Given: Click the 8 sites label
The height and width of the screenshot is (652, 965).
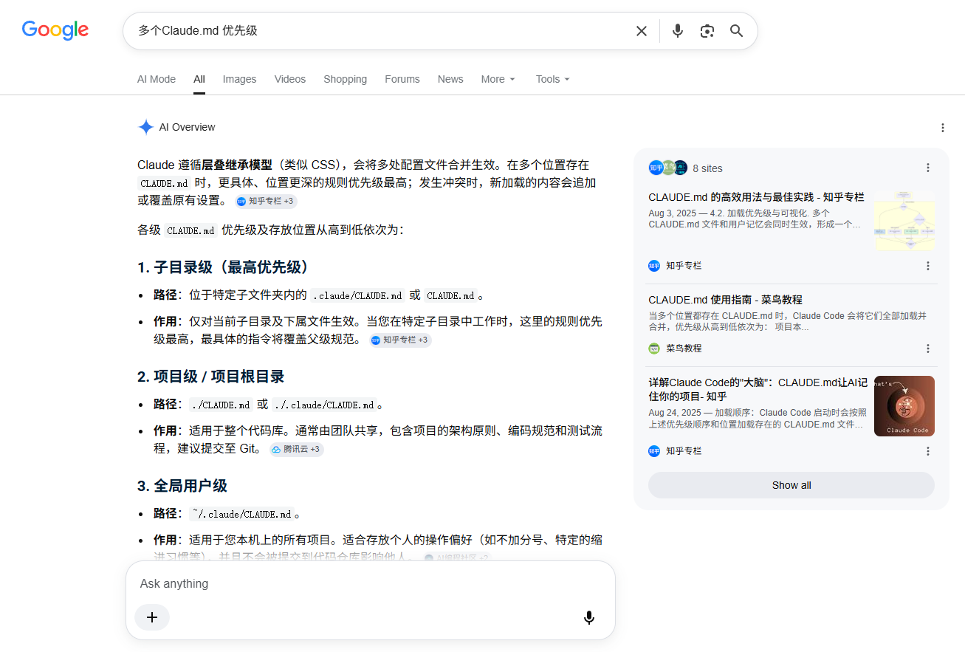Looking at the screenshot, I should (x=707, y=168).
